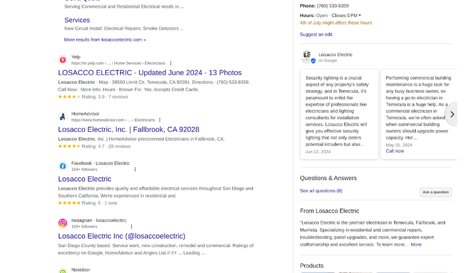Open More results from losaccoelectric.com

(105, 40)
